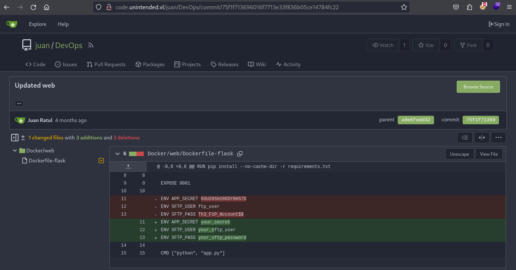Open the diff options ellipsis menu

click(x=499, y=138)
